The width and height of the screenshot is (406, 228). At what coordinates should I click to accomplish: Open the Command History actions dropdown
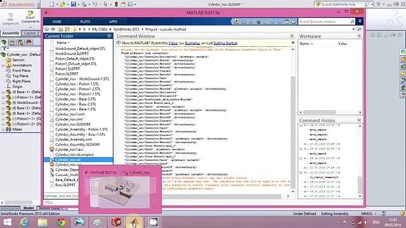coord(359,120)
